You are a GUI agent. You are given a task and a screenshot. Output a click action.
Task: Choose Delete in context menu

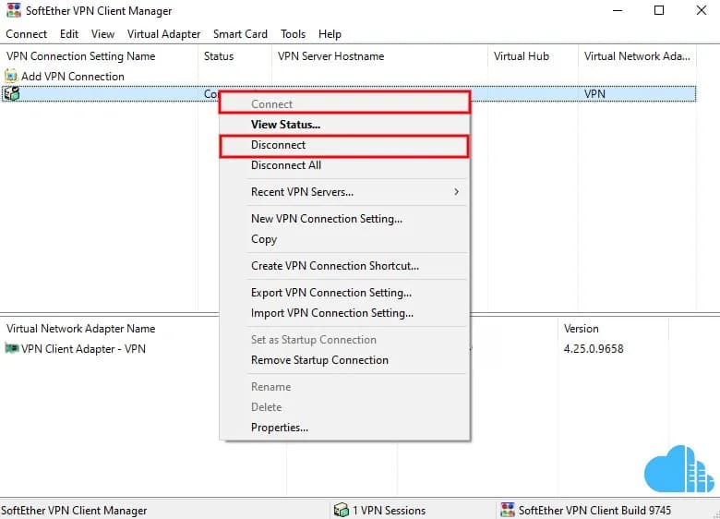point(345,407)
